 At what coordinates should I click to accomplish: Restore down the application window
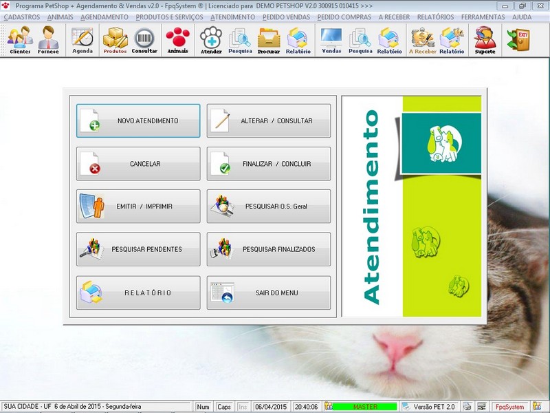(522, 6)
